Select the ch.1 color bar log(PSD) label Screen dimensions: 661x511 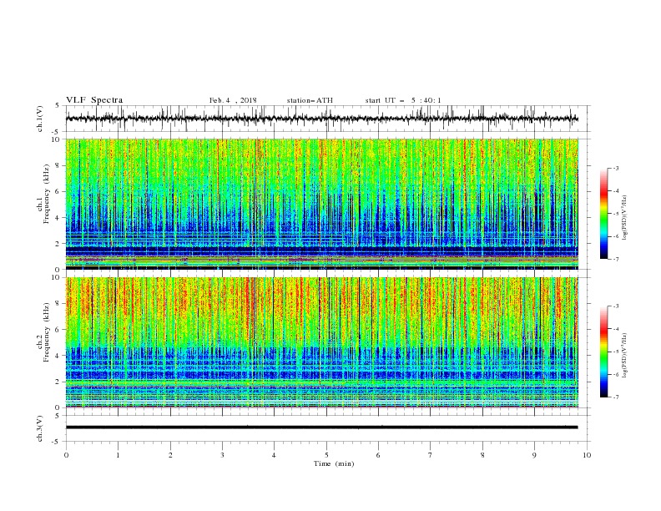click(x=624, y=218)
